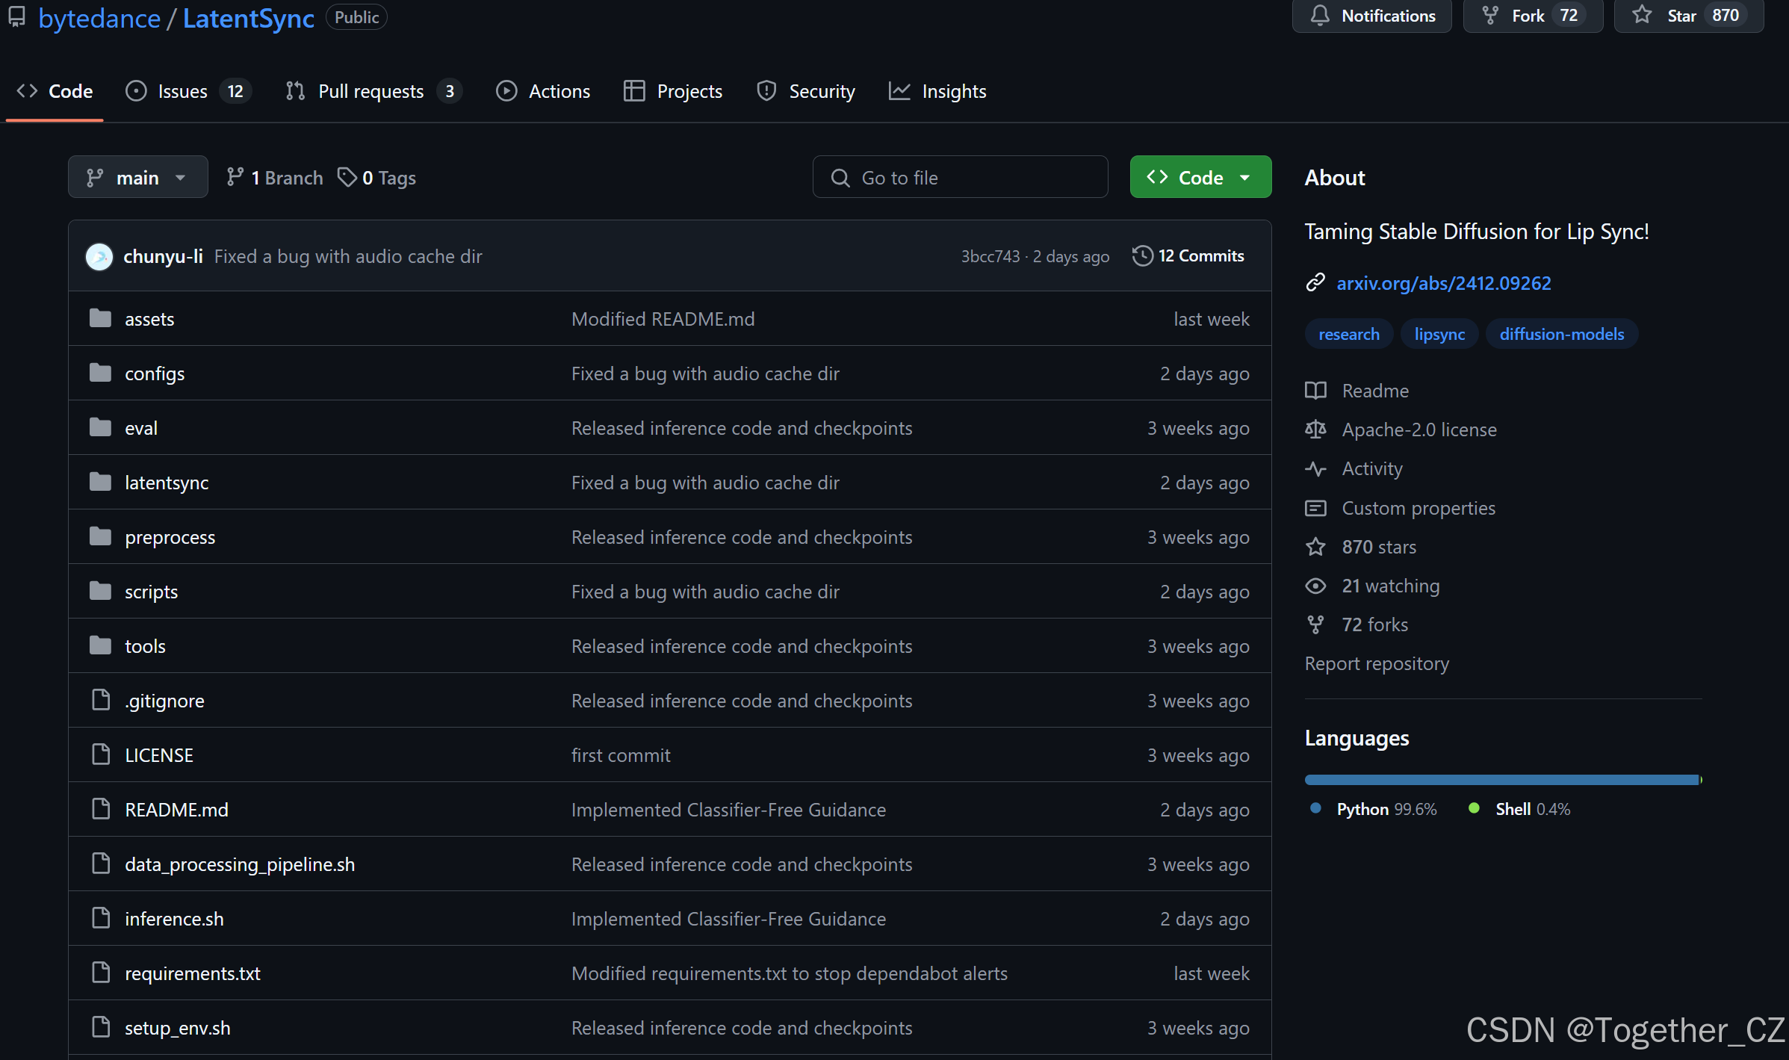The image size is (1789, 1060).
Task: Select the diffusion-models topic tag
Action: pos(1561,334)
